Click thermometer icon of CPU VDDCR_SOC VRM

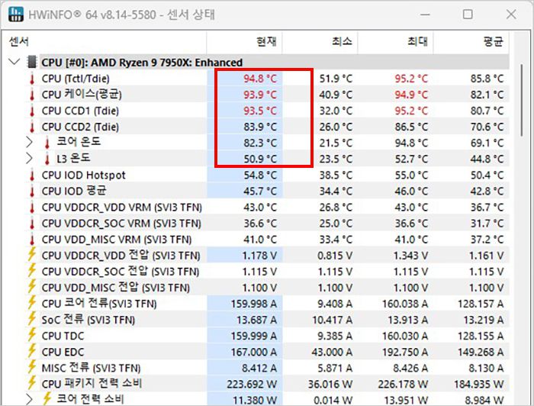[32, 223]
